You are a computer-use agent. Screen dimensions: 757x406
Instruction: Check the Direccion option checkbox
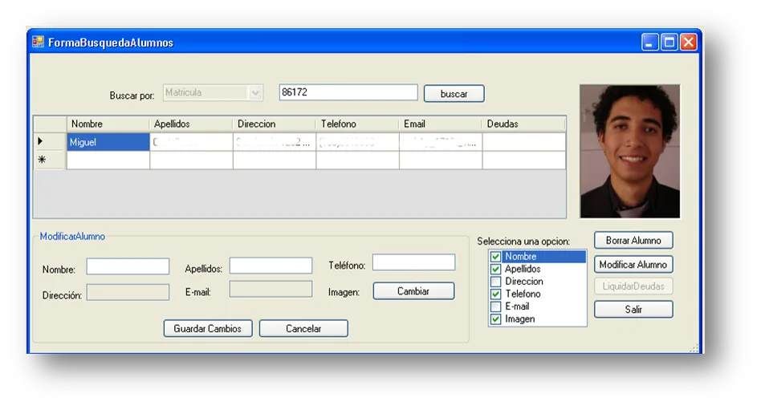click(x=495, y=282)
